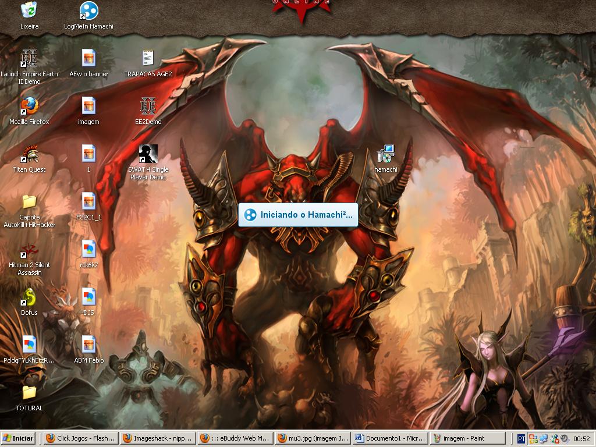The width and height of the screenshot is (596, 447).
Task: Open the Capote AutoKill+HitHacker folder
Action: coord(29,201)
